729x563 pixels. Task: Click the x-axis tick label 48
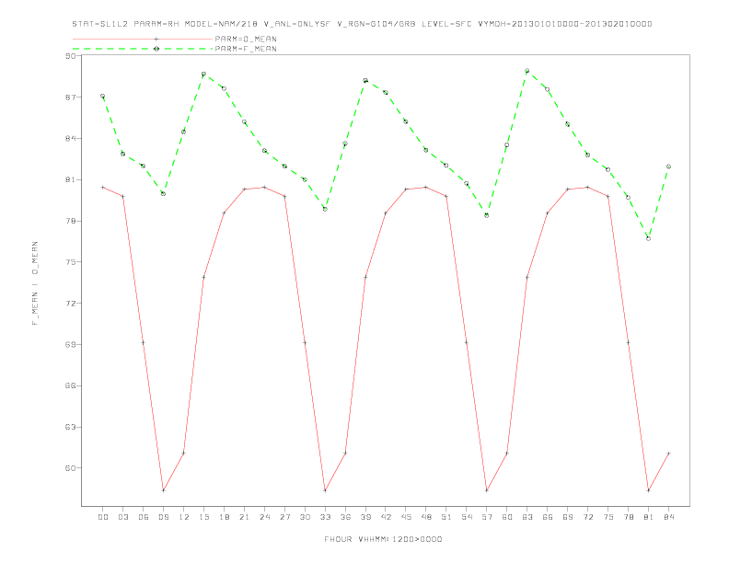[426, 517]
